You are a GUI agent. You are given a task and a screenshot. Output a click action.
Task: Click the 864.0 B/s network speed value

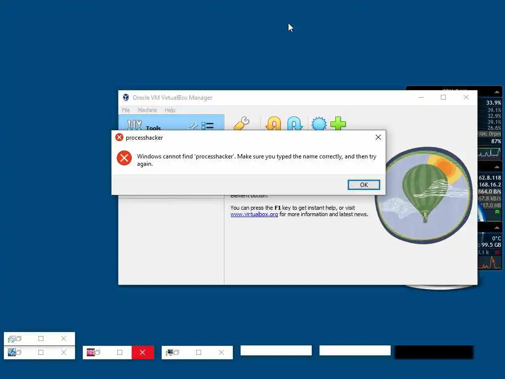489,191
